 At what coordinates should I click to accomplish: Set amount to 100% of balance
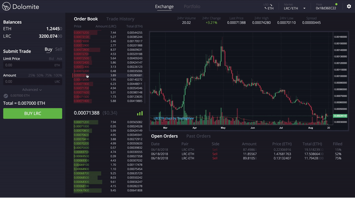(x=58, y=75)
